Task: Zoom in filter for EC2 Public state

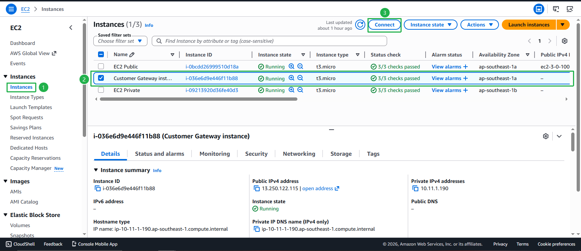Action: click(292, 66)
